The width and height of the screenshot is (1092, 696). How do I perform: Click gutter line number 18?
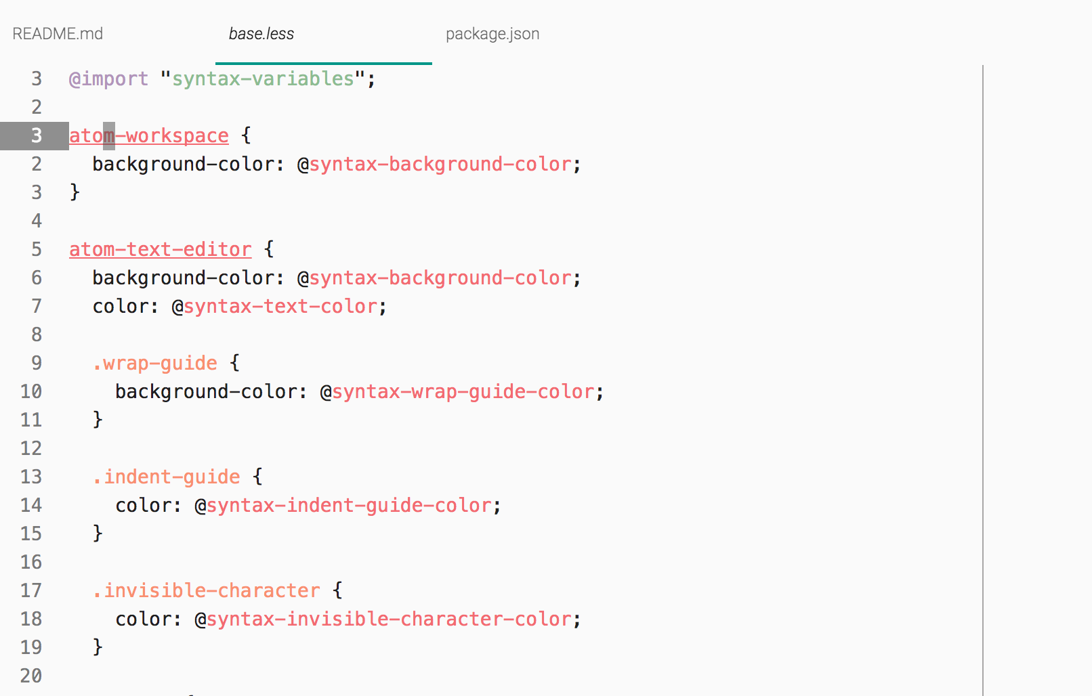31,619
